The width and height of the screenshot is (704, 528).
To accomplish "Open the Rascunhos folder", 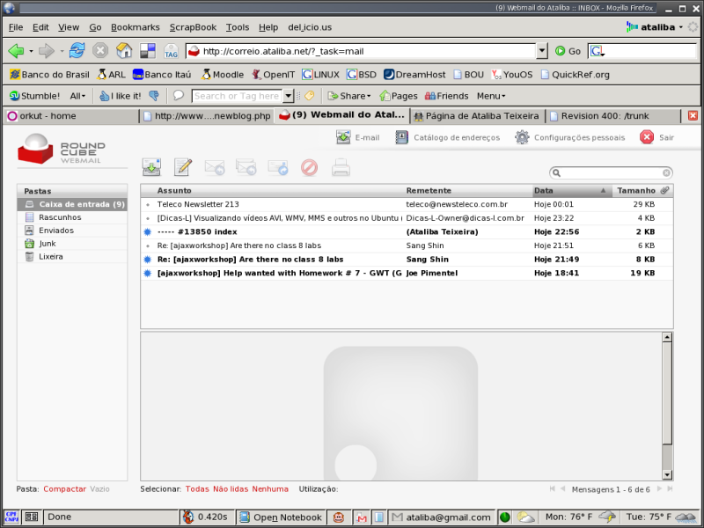I will (x=72, y=217).
